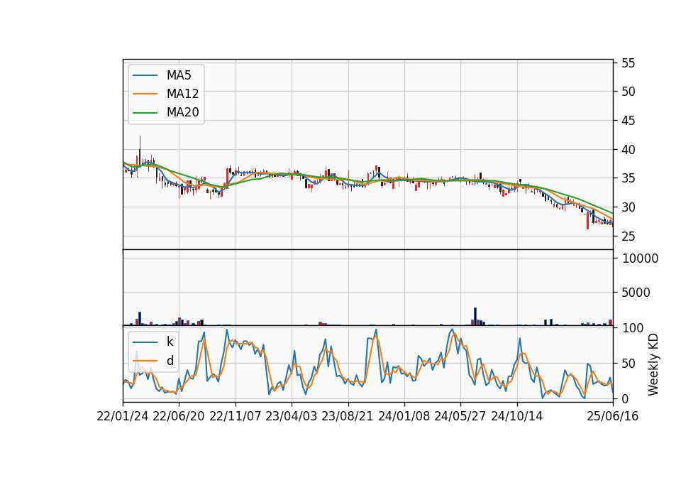This screenshot has height=490, width=681.
Task: Click the 24/01/08 date tick label
Action: [x=404, y=416]
